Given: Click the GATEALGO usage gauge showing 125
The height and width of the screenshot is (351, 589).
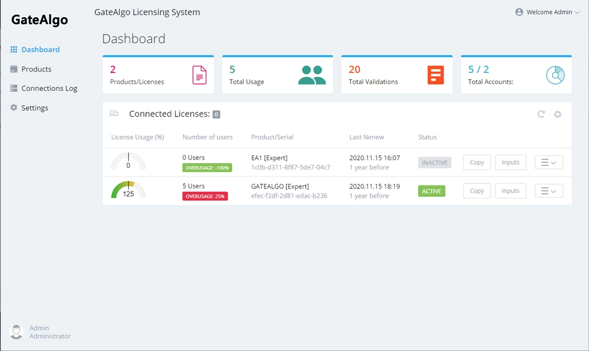Looking at the screenshot, I should [128, 190].
